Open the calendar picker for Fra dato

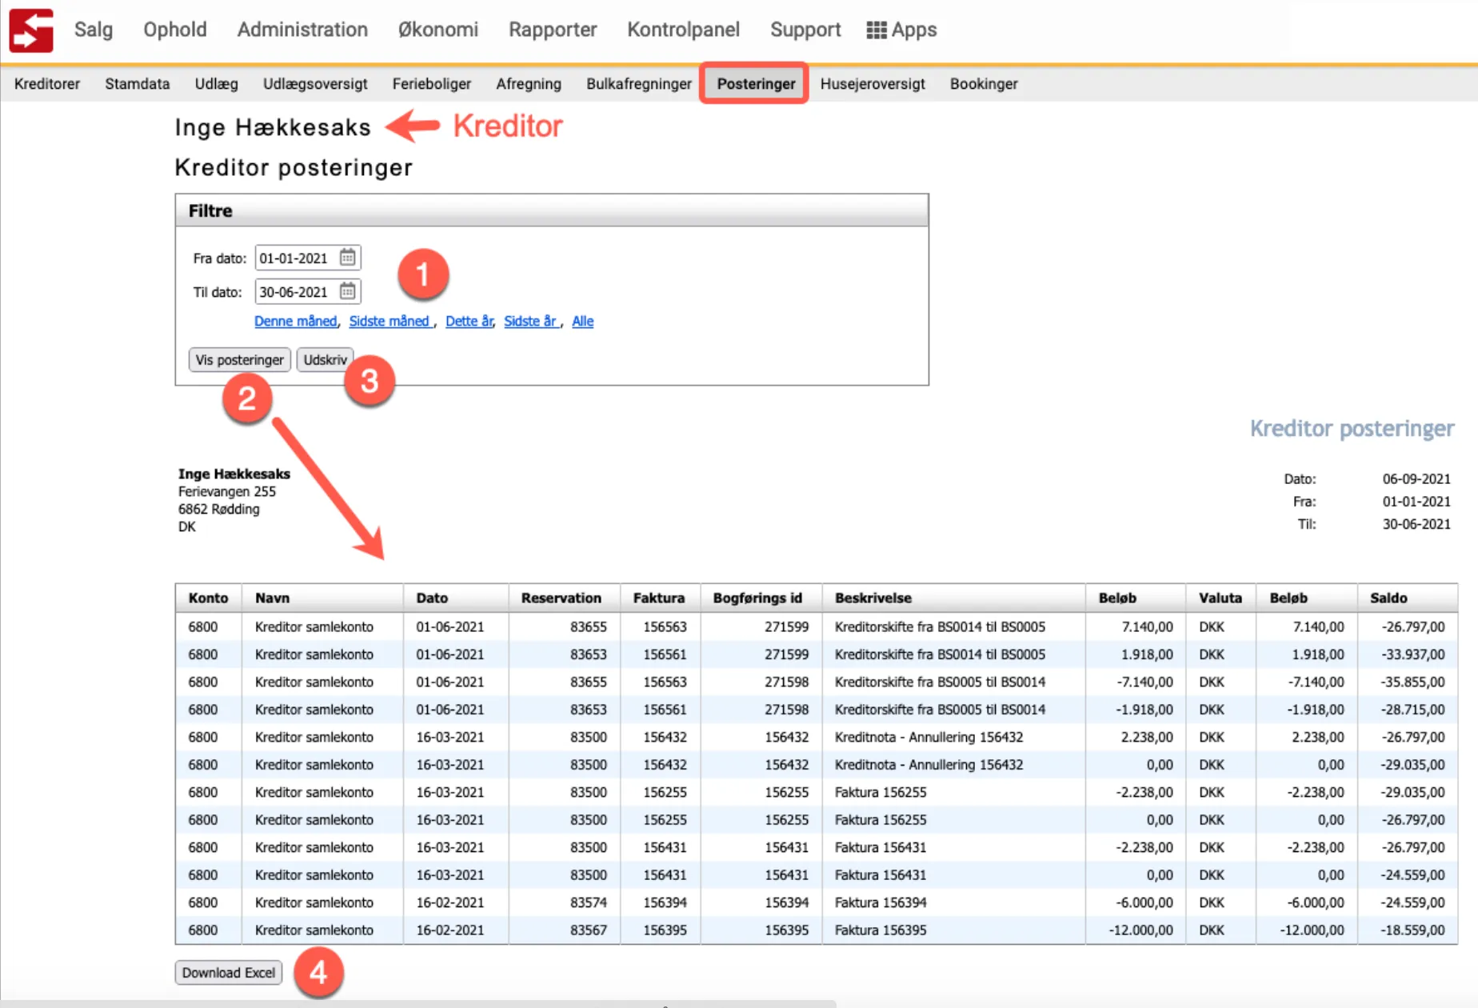(347, 258)
